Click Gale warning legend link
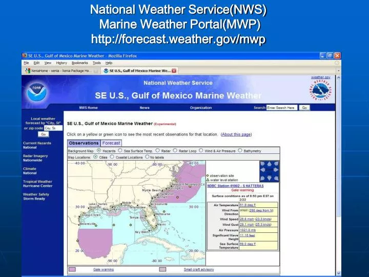369x277 pixels. (x=104, y=269)
